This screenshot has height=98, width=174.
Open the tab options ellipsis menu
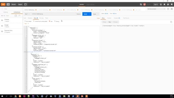pos(139,10)
